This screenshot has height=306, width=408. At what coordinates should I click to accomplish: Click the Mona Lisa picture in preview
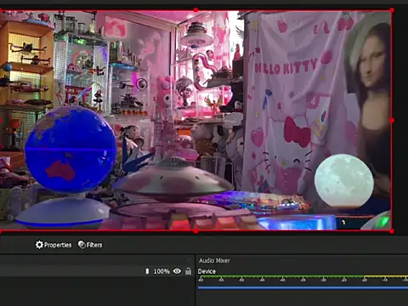pos(368,93)
